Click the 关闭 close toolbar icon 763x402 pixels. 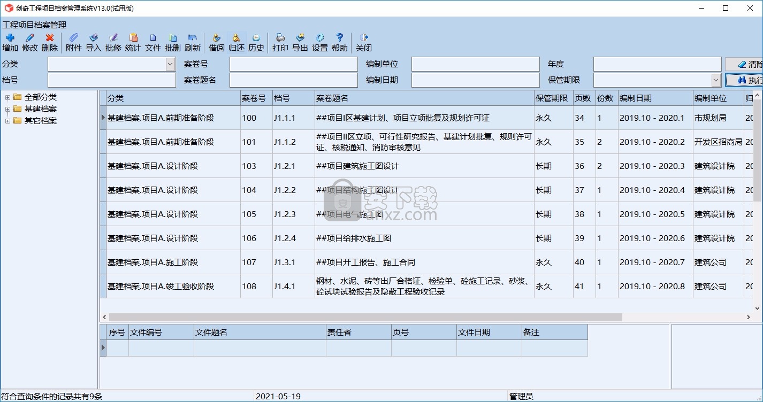[364, 42]
